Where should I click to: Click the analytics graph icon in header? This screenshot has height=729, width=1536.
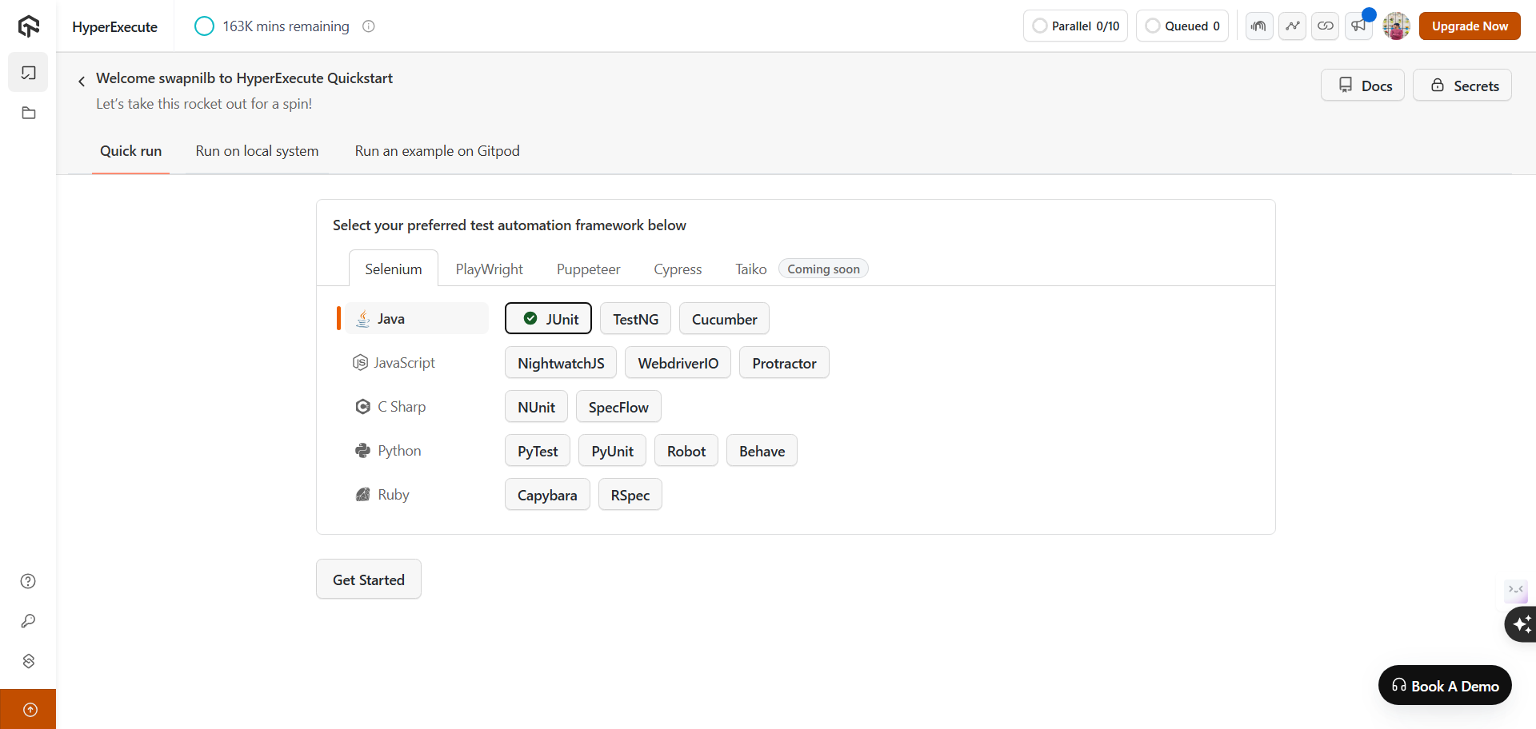click(1293, 26)
